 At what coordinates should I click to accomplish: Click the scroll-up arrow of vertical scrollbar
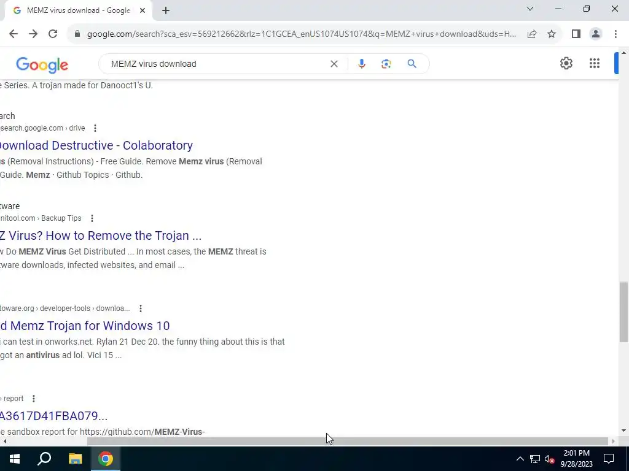(x=623, y=53)
